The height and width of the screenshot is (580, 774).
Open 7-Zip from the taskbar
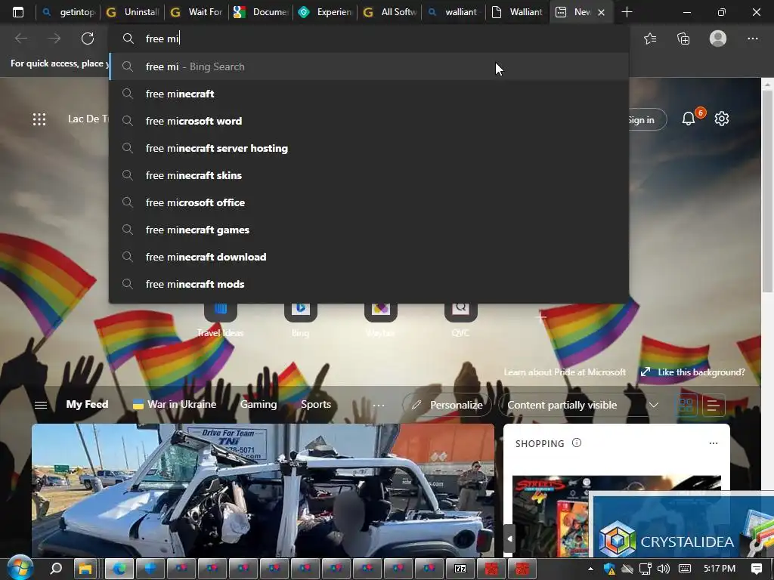point(460,569)
